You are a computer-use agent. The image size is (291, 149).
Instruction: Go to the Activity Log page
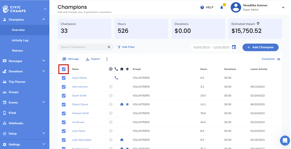[x=20, y=40]
